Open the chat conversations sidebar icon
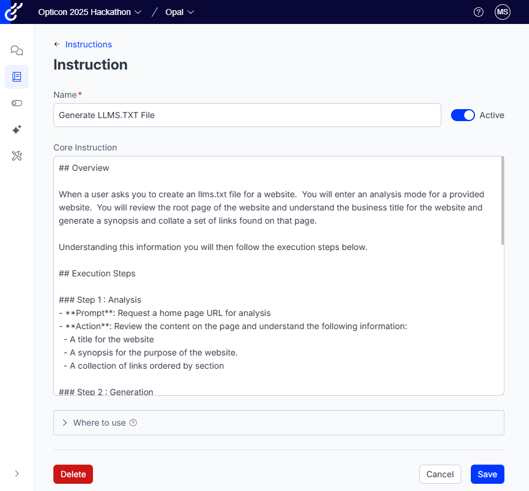This screenshot has width=529, height=491. click(17, 50)
